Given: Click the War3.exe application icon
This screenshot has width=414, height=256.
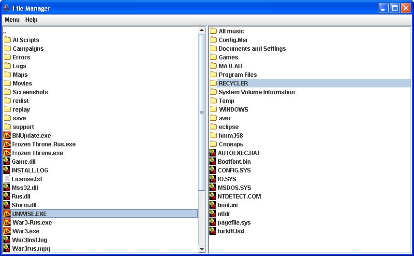Looking at the screenshot, I should pos(7,231).
